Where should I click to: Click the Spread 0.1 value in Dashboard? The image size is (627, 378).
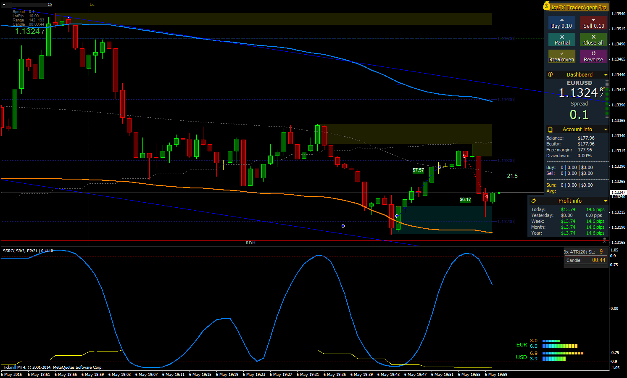(579, 114)
